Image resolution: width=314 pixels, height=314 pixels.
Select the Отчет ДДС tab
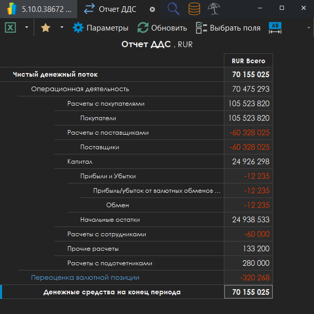pos(115,9)
